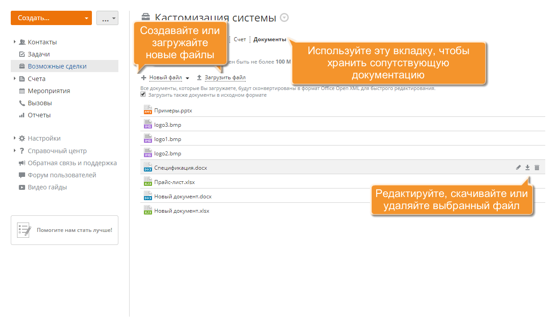Open the title dropdown next to Кастомизация системы
The height and width of the screenshot is (317, 556).
[284, 18]
